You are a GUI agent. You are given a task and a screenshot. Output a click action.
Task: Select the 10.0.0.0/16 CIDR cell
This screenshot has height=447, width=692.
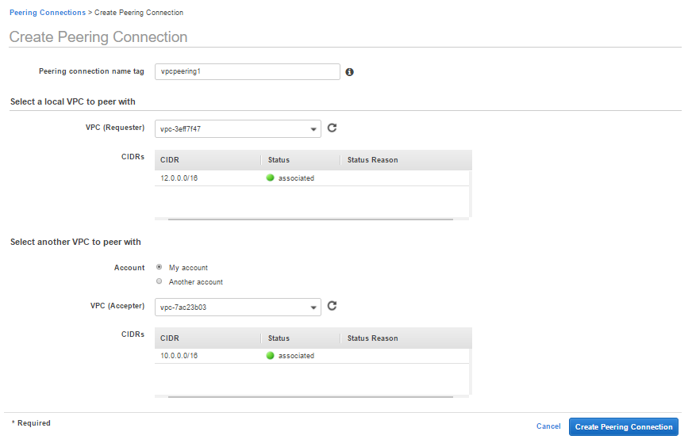(179, 356)
